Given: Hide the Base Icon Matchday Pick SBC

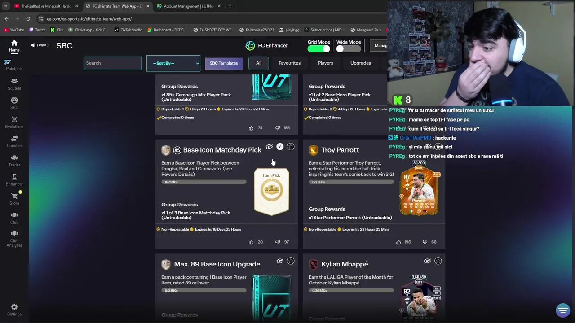Looking at the screenshot, I should (269, 147).
